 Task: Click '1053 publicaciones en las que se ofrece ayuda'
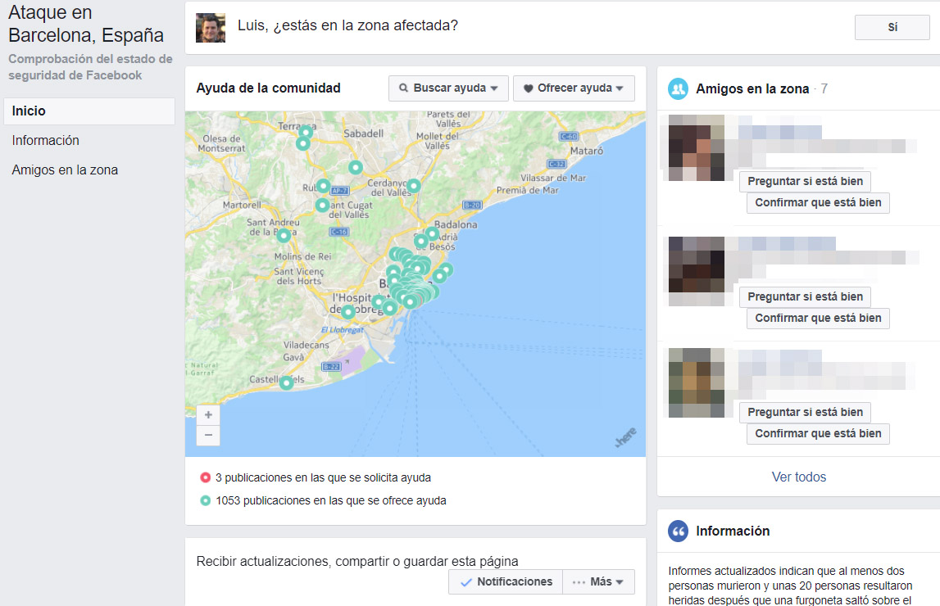(331, 500)
